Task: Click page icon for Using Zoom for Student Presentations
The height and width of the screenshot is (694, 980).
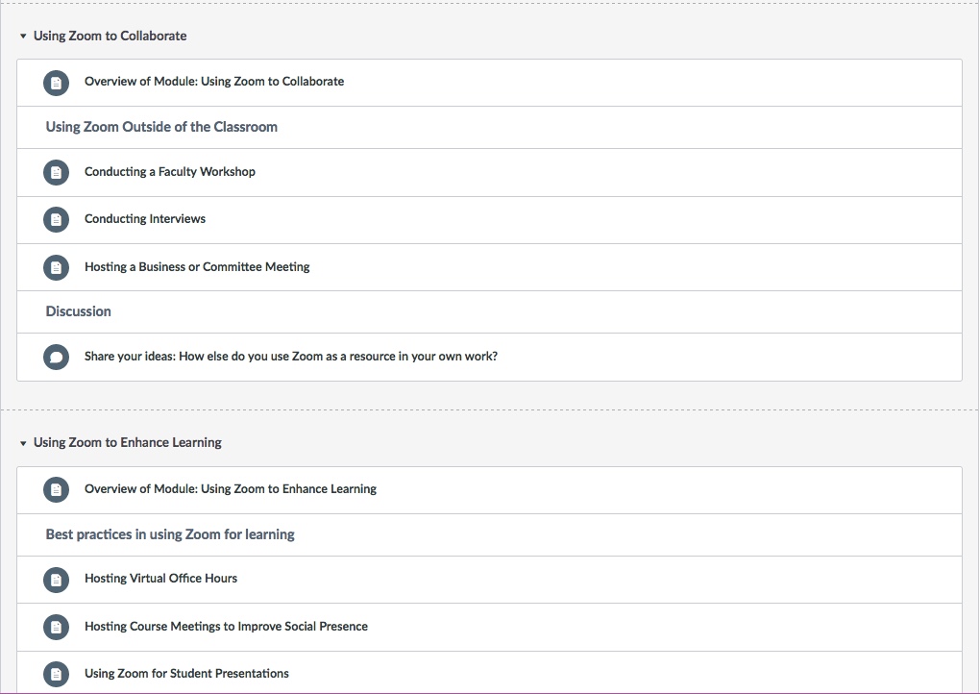Action: pyautogui.click(x=57, y=675)
